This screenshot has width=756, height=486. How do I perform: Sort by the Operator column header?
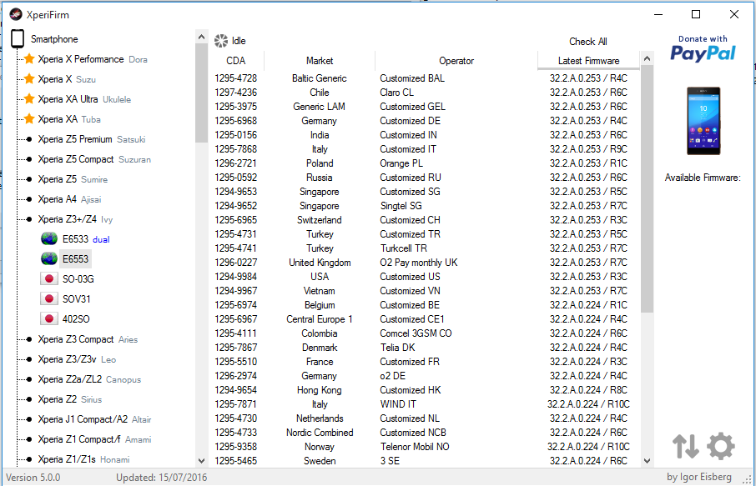[456, 61]
